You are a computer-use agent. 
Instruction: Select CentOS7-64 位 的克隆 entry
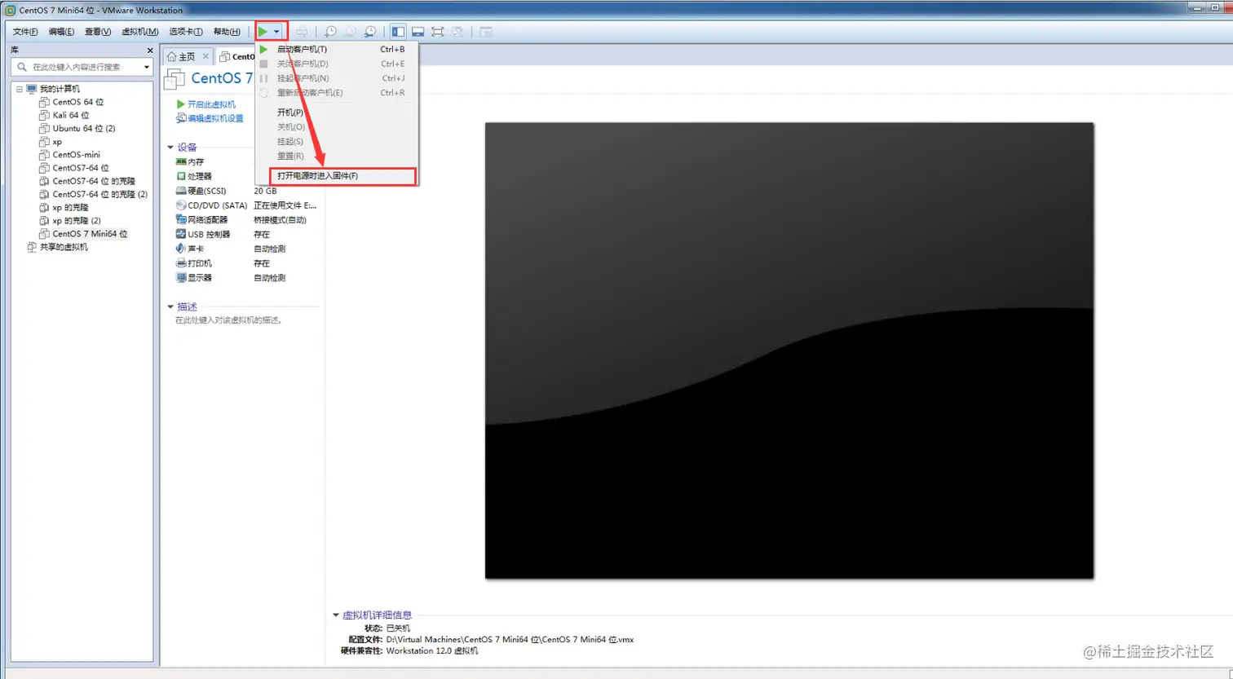point(94,181)
